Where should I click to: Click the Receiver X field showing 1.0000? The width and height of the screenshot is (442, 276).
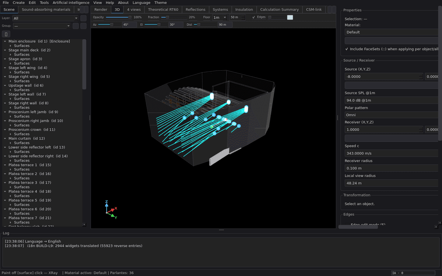(384, 130)
